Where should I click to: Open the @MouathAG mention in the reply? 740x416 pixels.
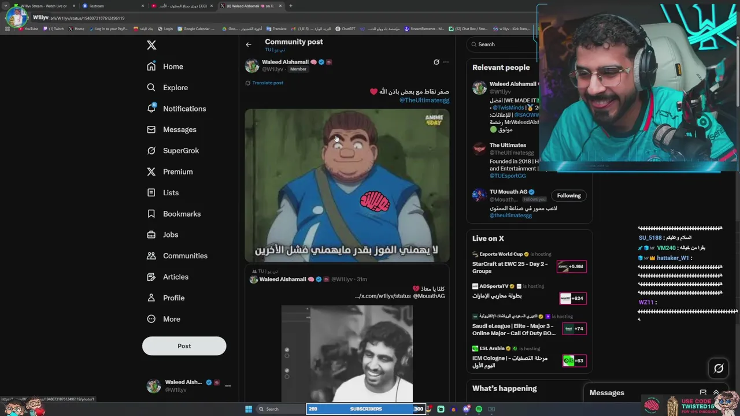point(429,296)
